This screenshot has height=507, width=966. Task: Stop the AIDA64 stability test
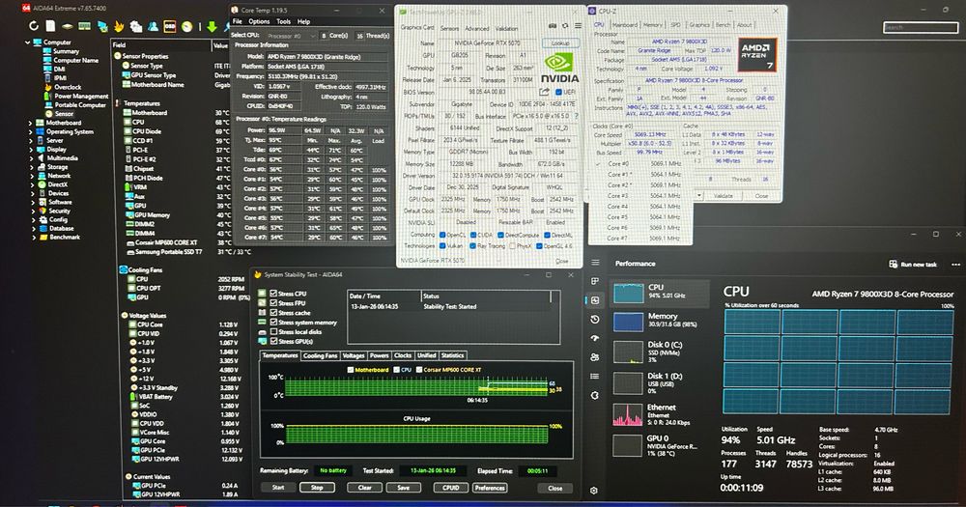(317, 488)
